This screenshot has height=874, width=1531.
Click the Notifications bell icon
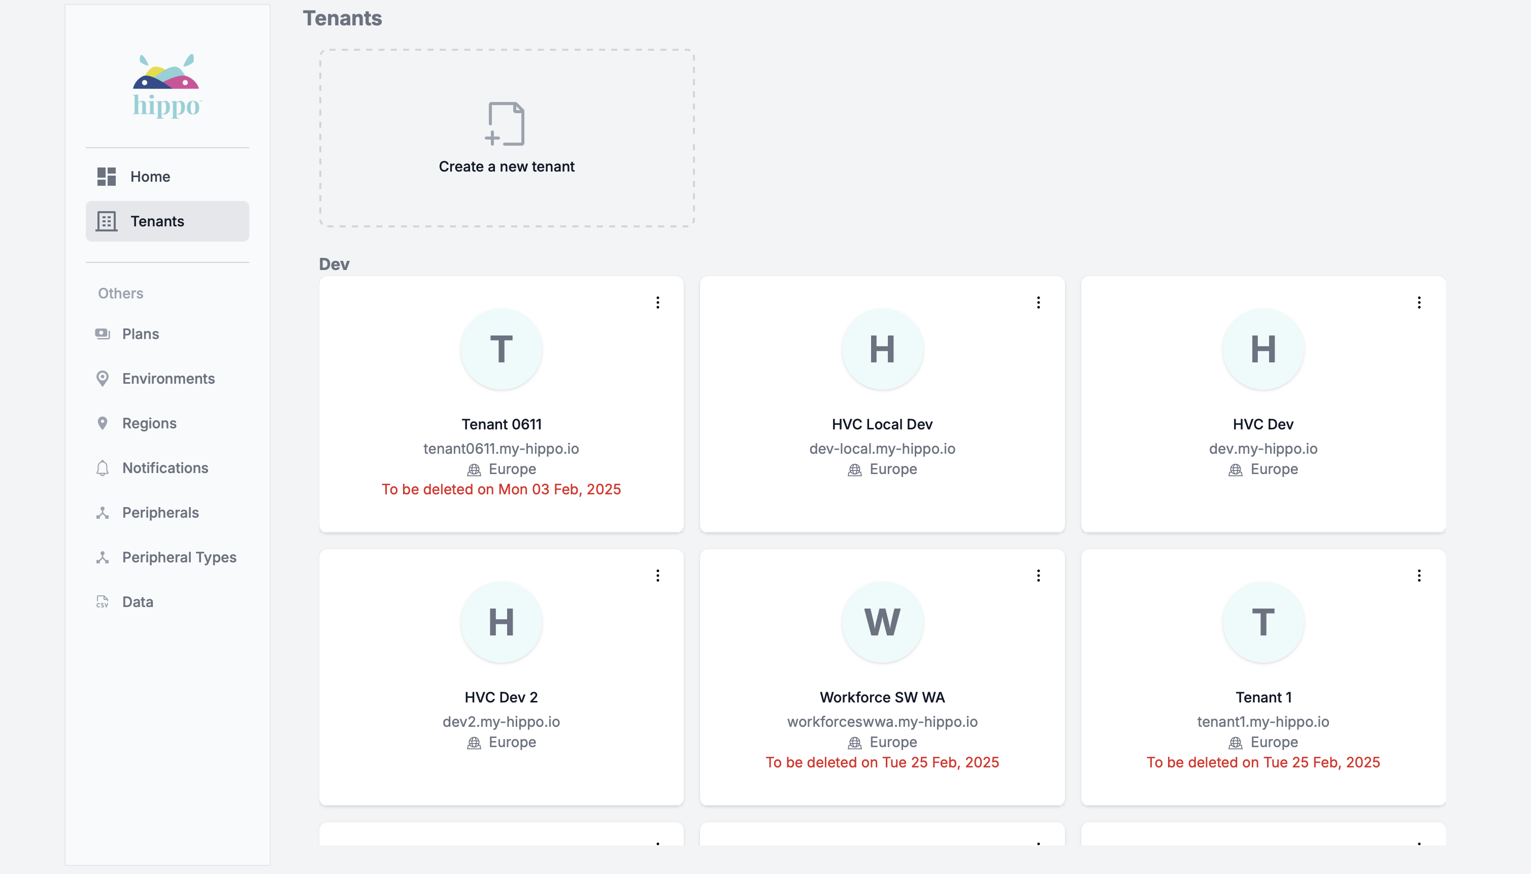[103, 468]
